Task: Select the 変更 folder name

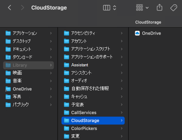Action: pyautogui.click(x=75, y=136)
